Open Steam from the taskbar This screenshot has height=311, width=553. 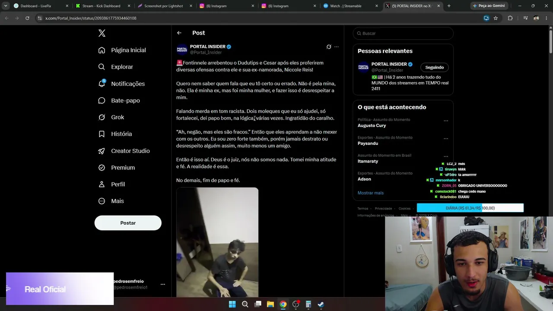pos(321,304)
